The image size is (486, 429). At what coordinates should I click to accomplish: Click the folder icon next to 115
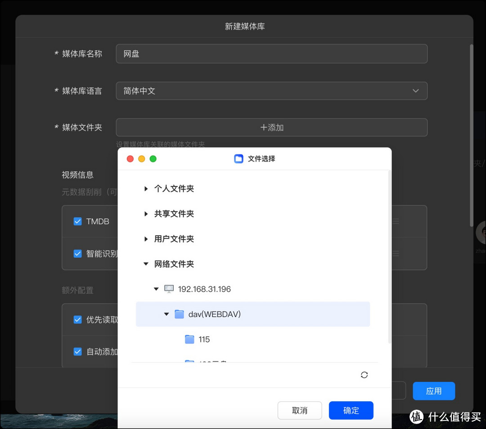click(189, 339)
